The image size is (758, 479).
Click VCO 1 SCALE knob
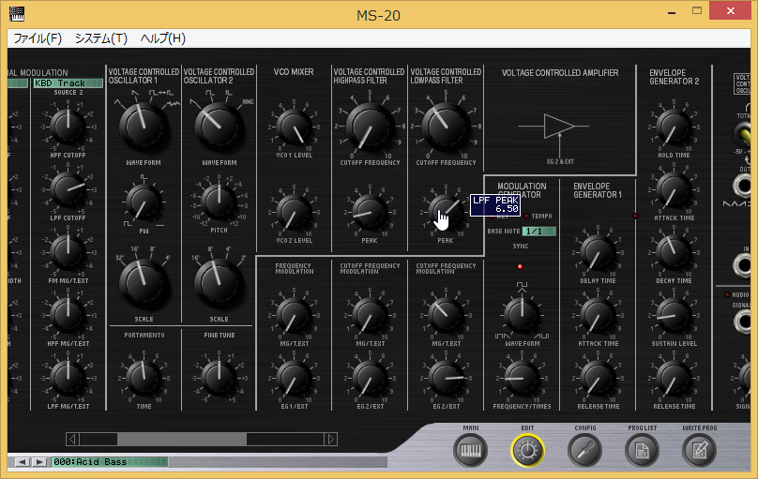tap(144, 283)
